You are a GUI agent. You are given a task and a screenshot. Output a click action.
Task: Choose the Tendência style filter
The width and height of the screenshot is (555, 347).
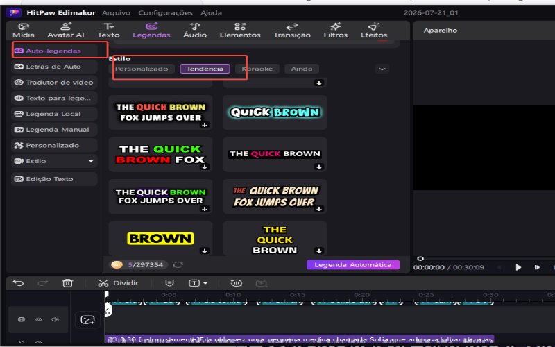click(x=205, y=69)
